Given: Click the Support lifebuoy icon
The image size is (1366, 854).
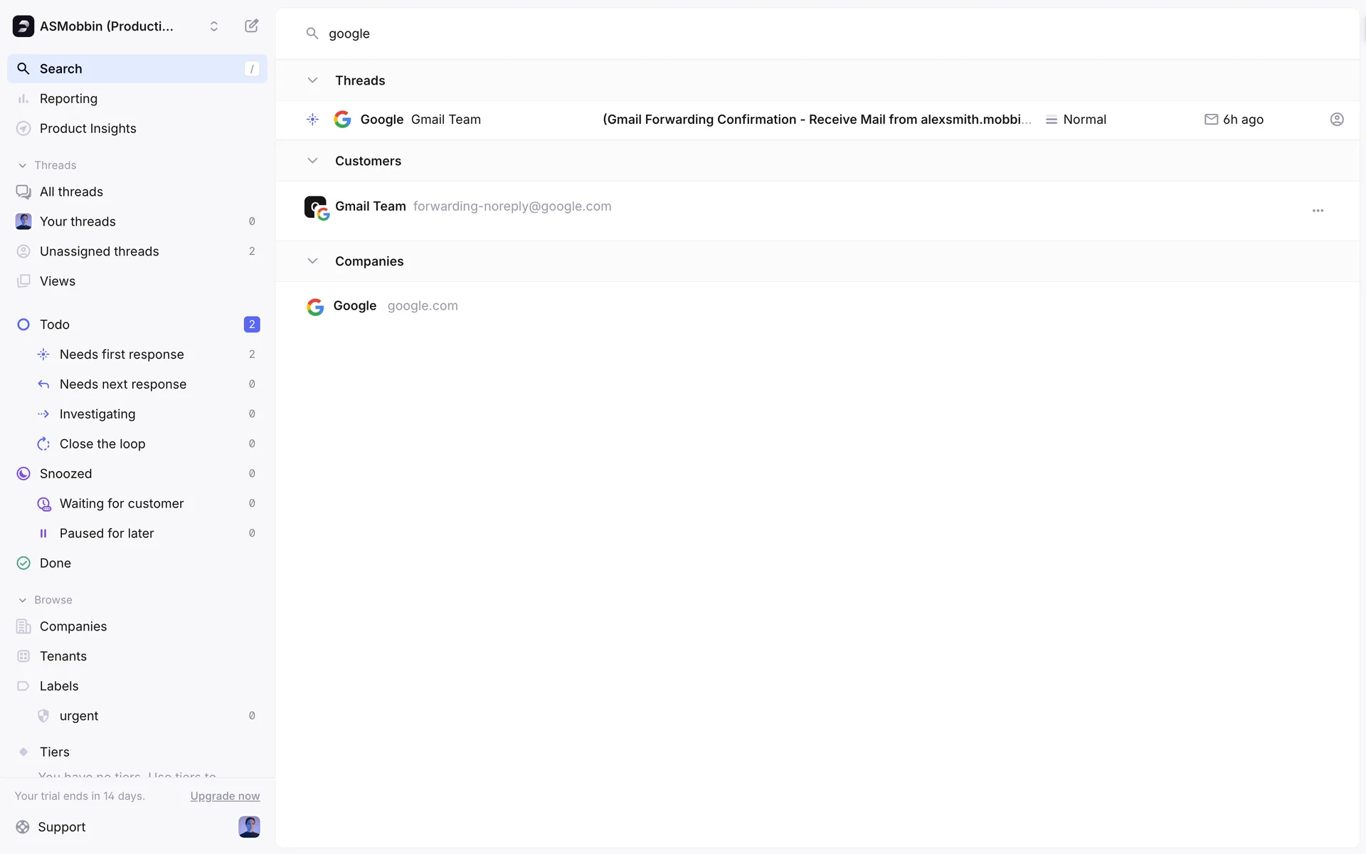Looking at the screenshot, I should point(23,827).
